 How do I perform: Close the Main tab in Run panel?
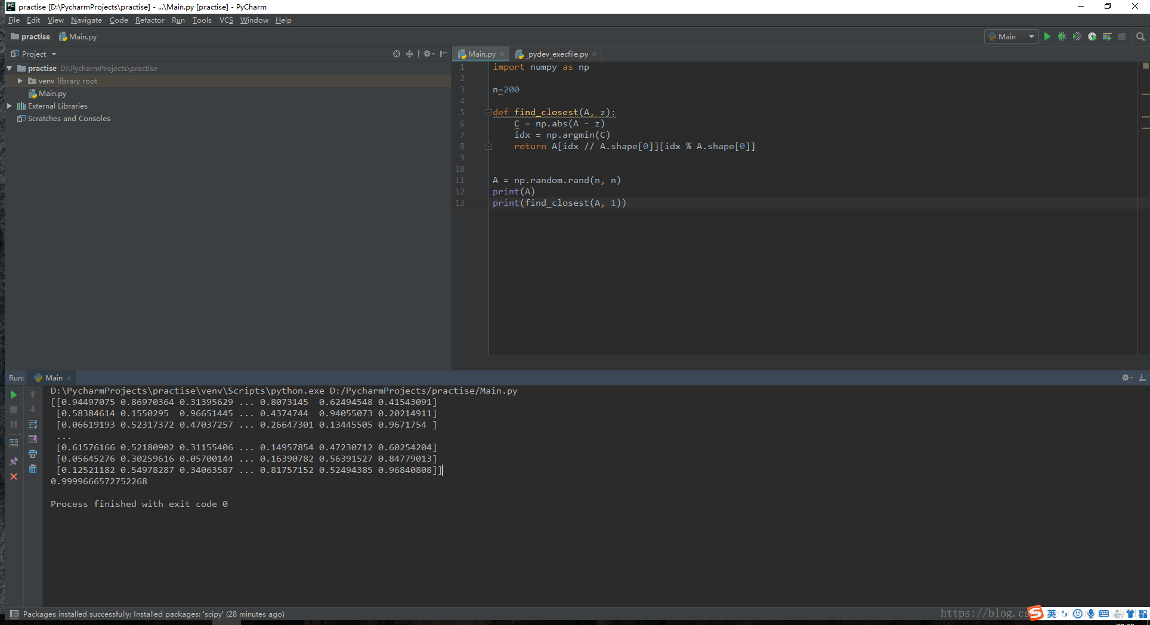69,378
